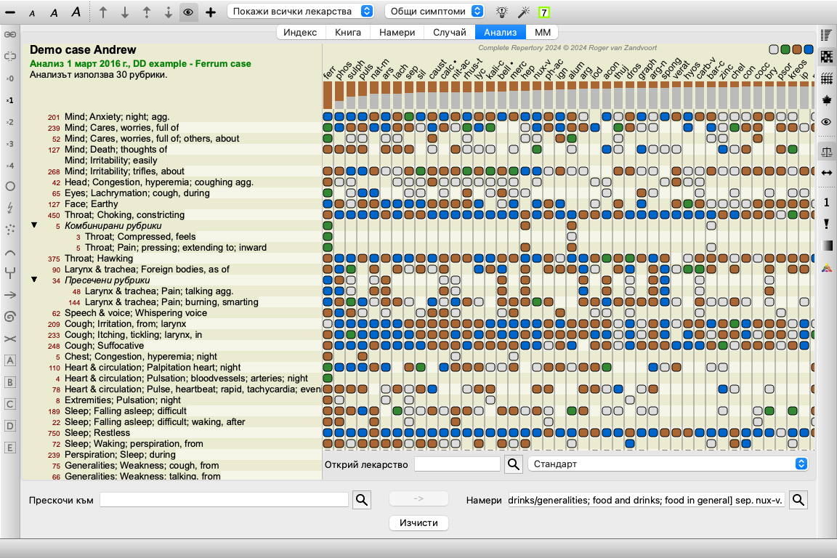Click the maple leaf icon in right sidebar
Screen dimensions: 837x558
(x=827, y=100)
